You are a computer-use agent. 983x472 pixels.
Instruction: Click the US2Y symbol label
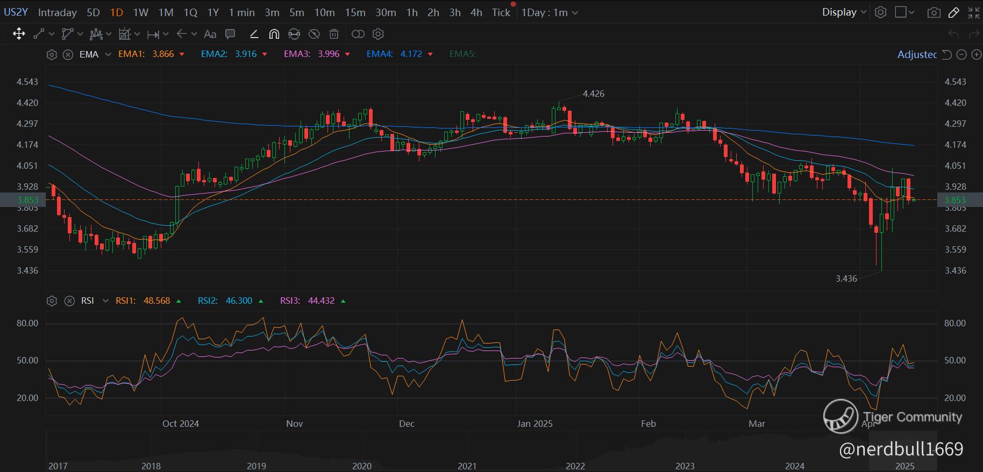pos(16,12)
